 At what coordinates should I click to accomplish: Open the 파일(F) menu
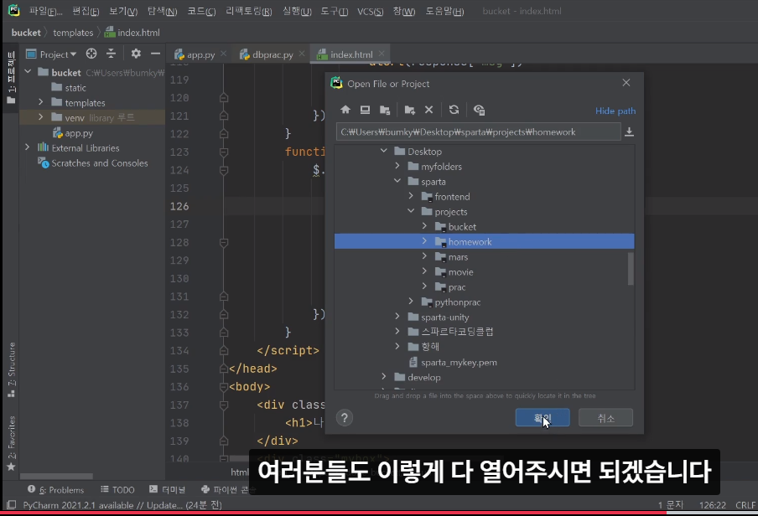tap(45, 11)
